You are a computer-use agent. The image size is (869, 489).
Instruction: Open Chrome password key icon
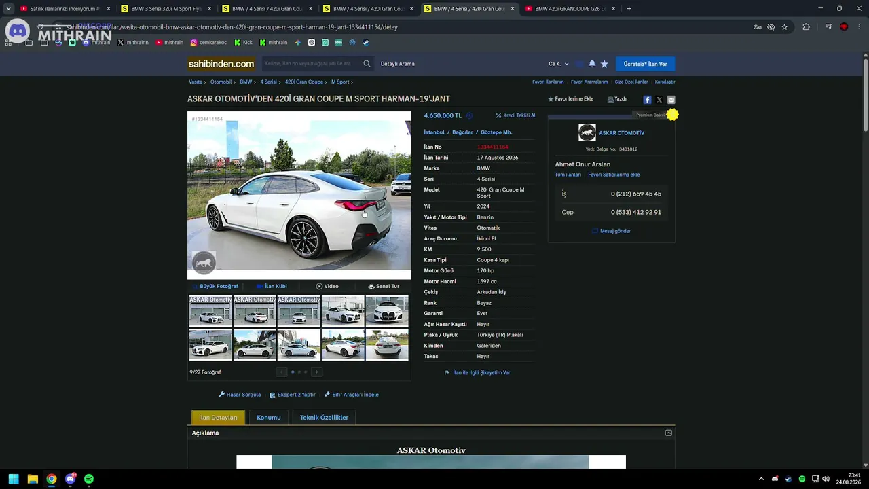758,27
